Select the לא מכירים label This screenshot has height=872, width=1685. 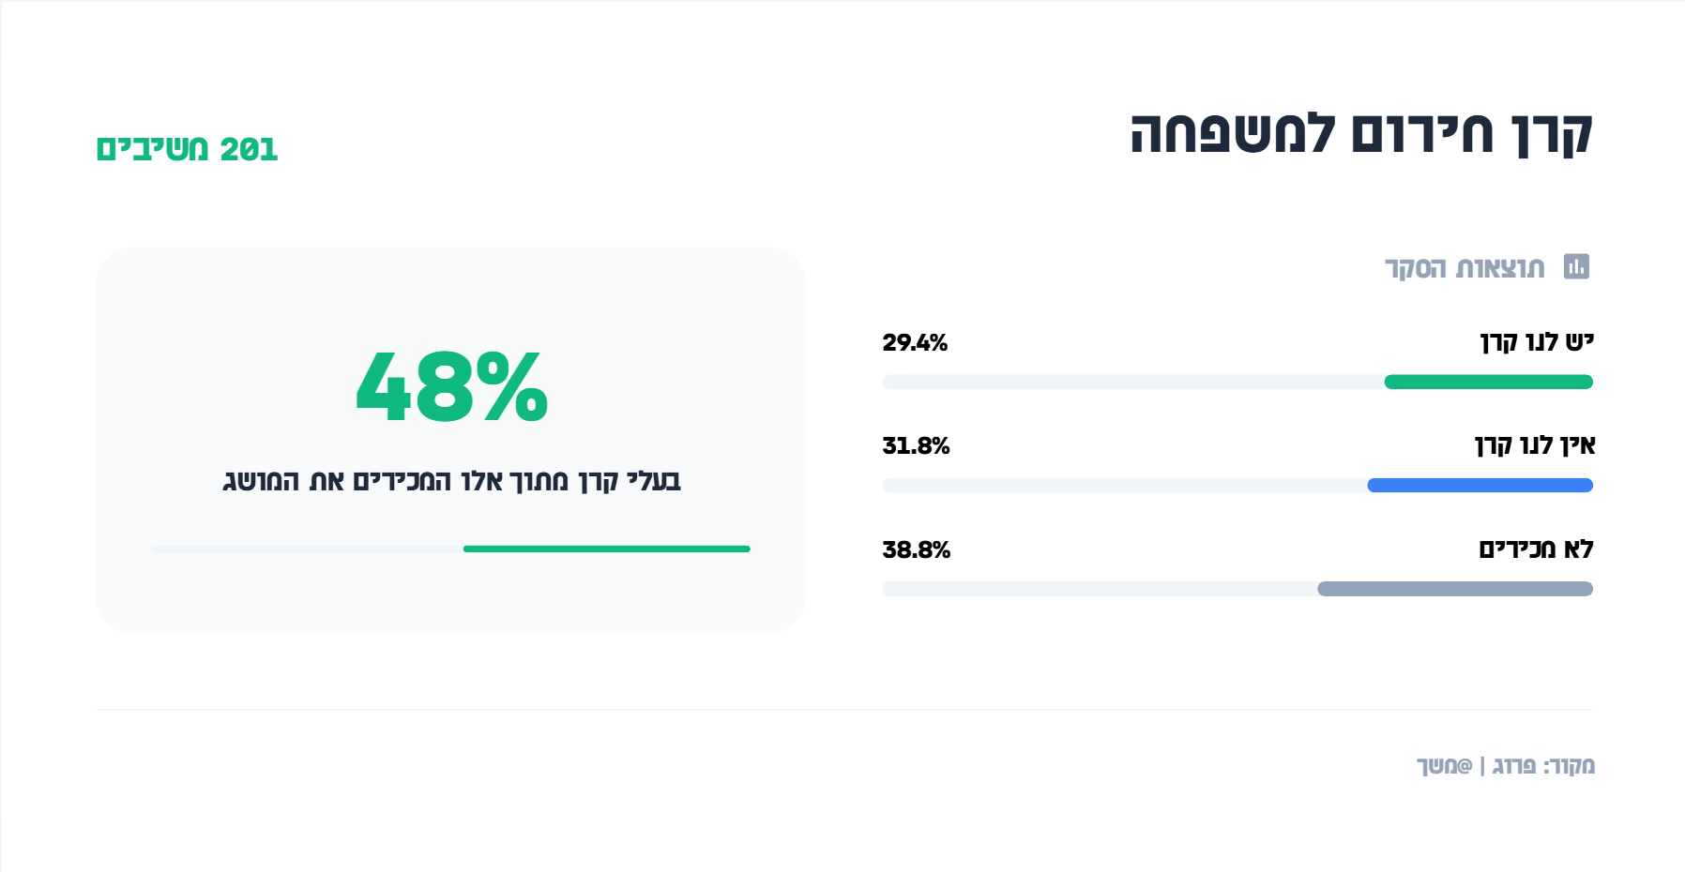pyautogui.click(x=1536, y=549)
